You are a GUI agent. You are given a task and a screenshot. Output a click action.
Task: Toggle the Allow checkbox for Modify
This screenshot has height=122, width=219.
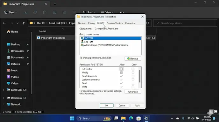[121, 72]
